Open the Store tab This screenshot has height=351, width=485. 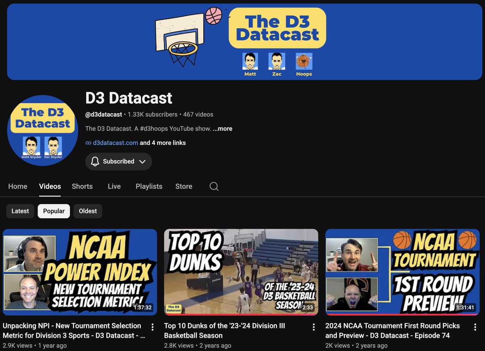click(183, 186)
